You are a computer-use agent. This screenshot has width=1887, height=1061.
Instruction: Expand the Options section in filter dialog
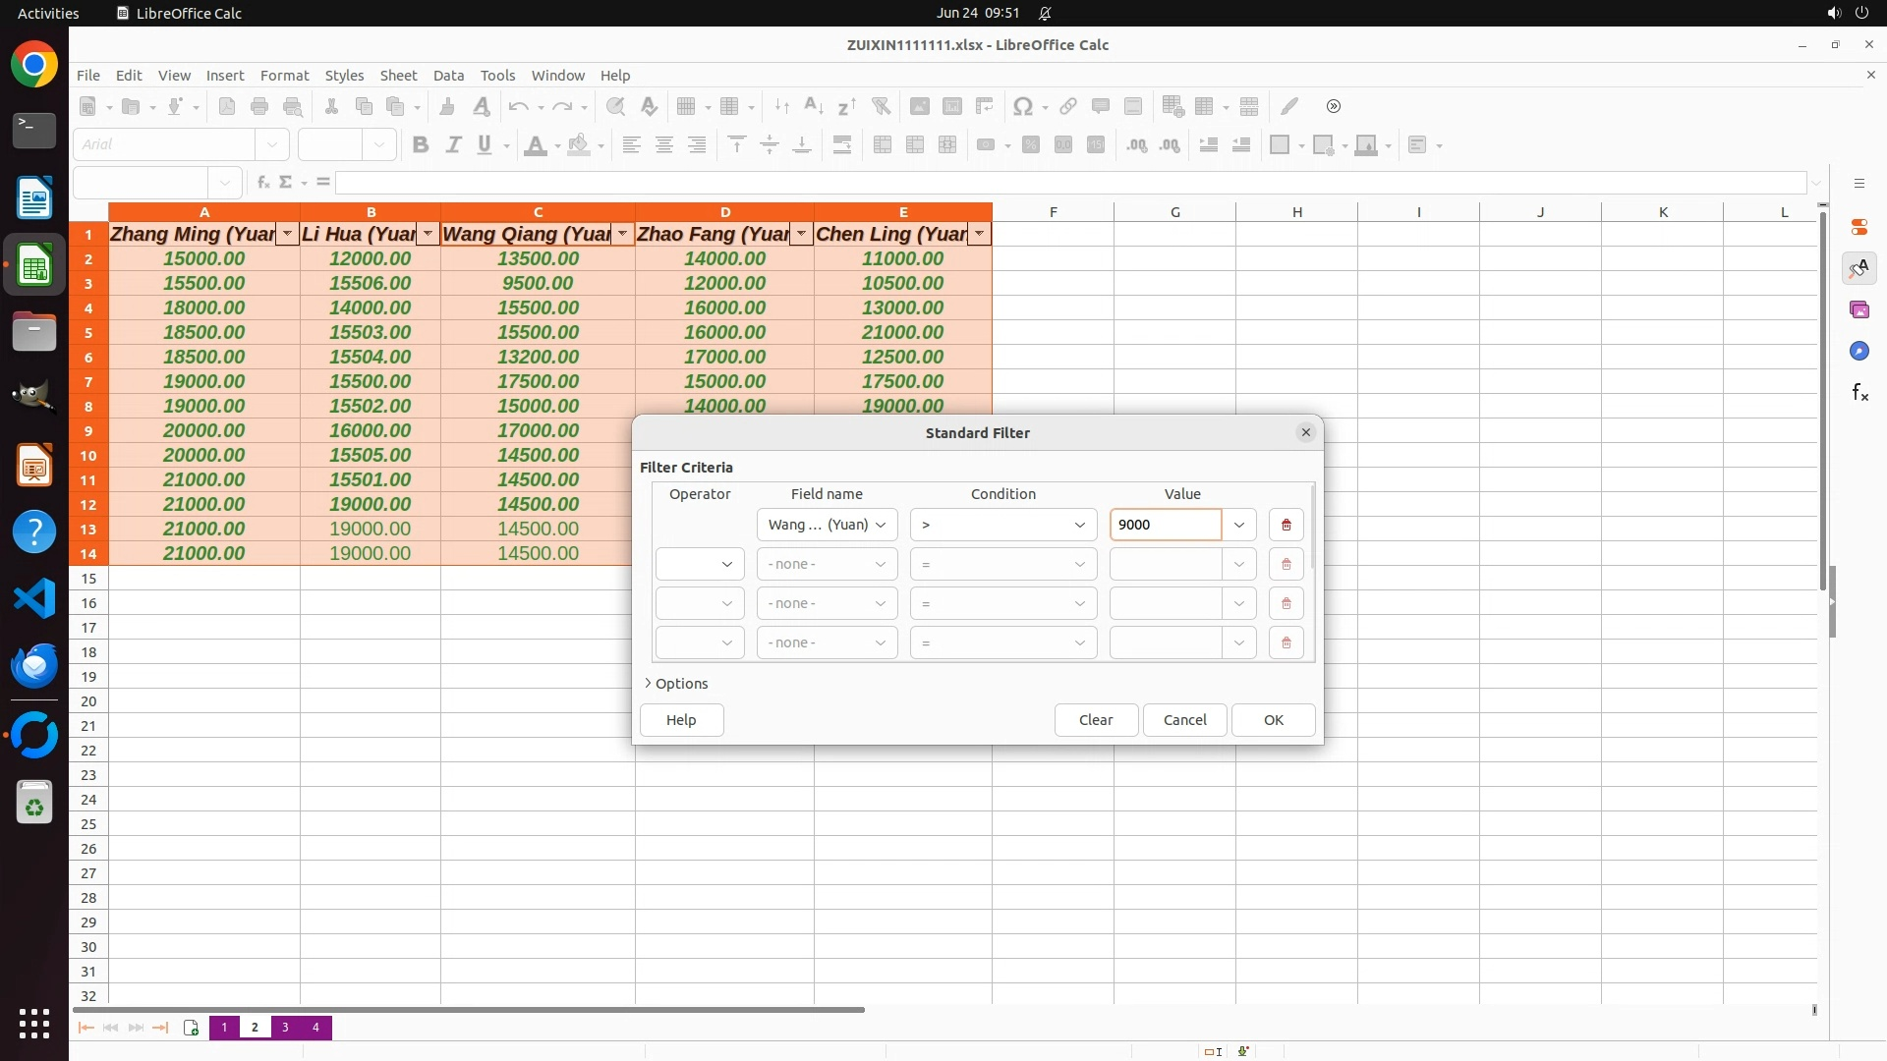(x=676, y=684)
